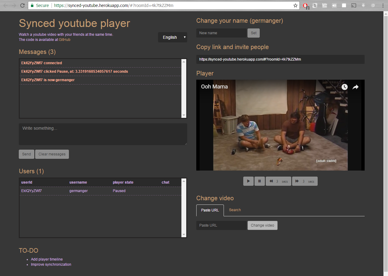
Task: Click the Send message button
Action: (26, 154)
